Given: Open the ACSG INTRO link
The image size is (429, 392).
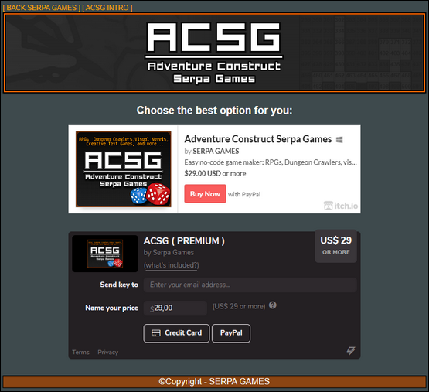Looking at the screenshot, I should (x=107, y=8).
